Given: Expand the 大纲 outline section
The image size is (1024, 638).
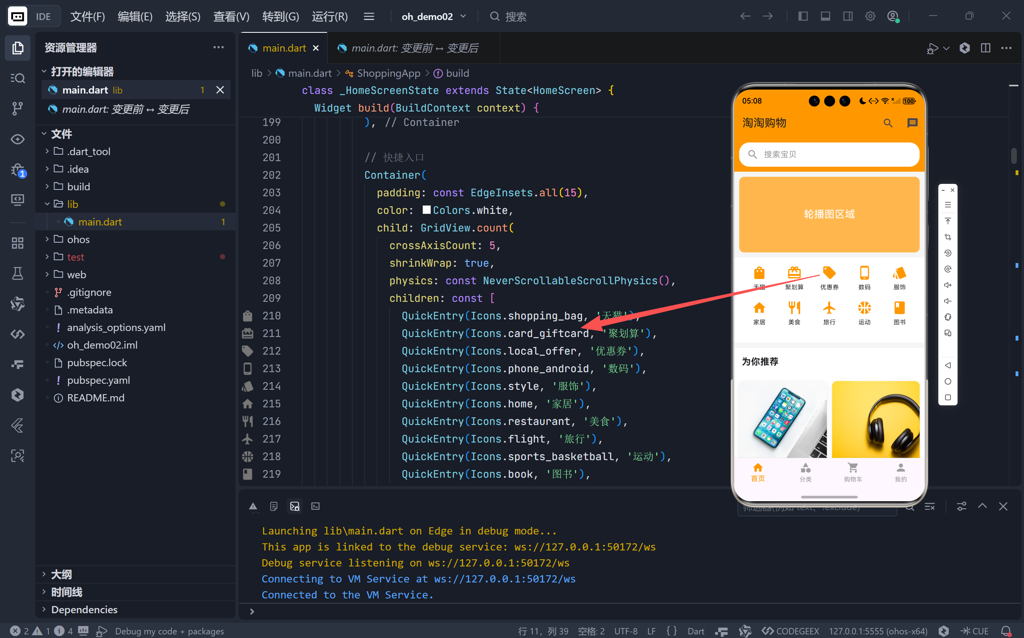Looking at the screenshot, I should 61,574.
